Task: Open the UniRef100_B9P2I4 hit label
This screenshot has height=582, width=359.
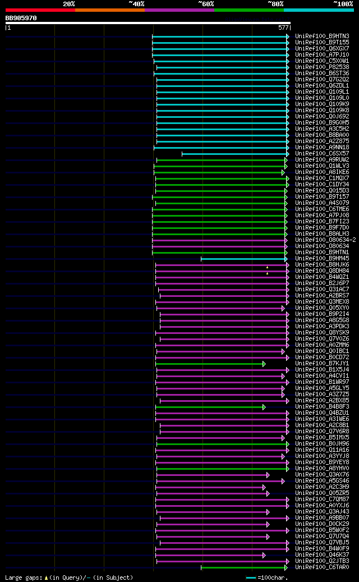Action: [322, 314]
